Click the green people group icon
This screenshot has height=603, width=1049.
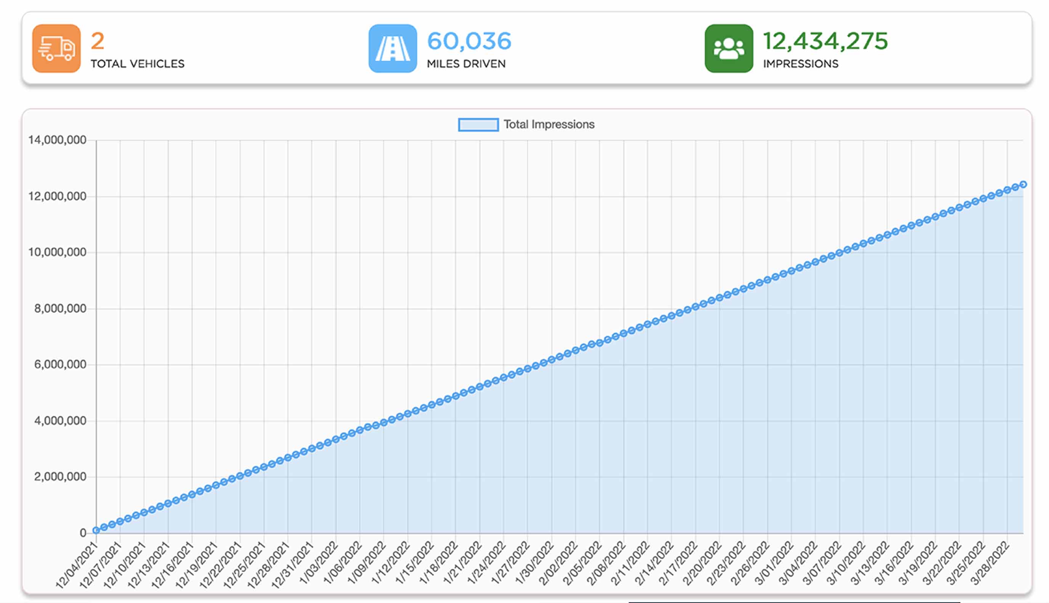[x=728, y=48]
